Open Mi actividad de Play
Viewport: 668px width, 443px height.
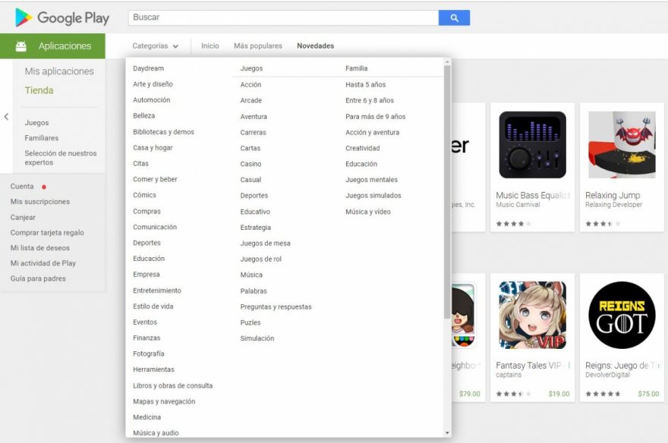coord(43,263)
